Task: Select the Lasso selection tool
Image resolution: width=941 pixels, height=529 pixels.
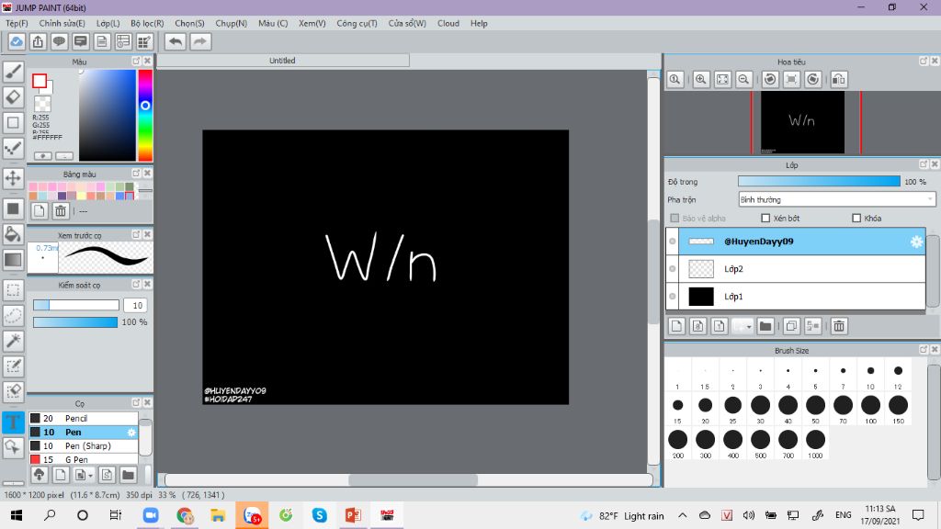Action: [13, 316]
